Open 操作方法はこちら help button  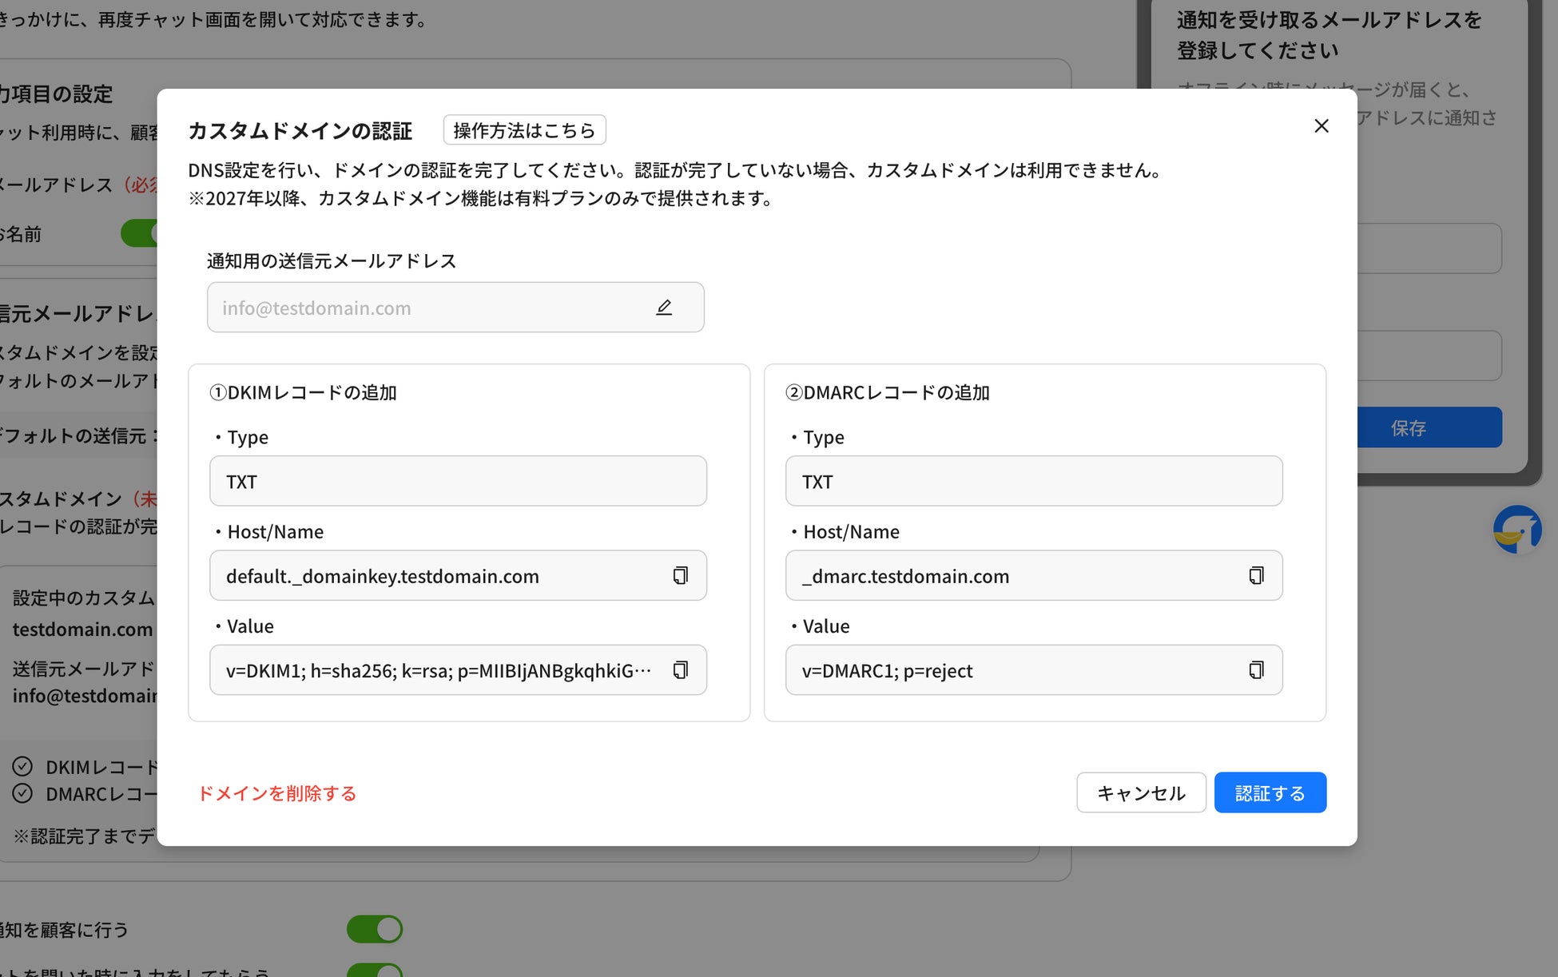click(524, 130)
